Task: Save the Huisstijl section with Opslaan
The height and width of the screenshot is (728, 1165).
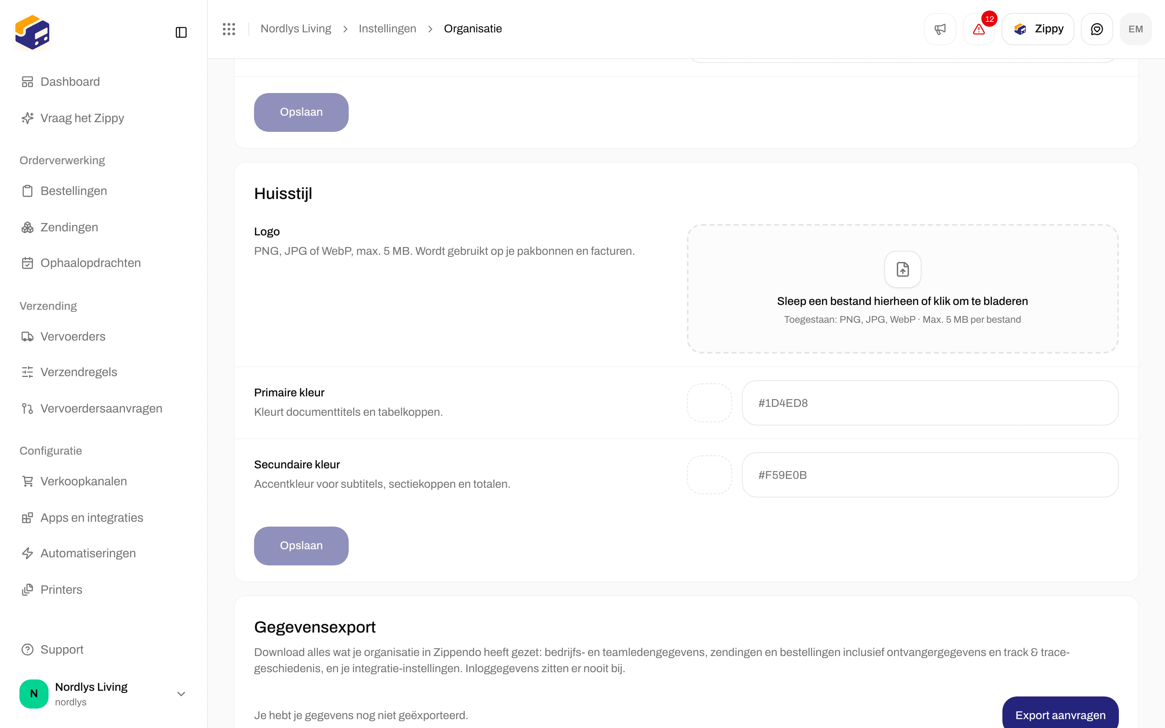Action: [301, 546]
